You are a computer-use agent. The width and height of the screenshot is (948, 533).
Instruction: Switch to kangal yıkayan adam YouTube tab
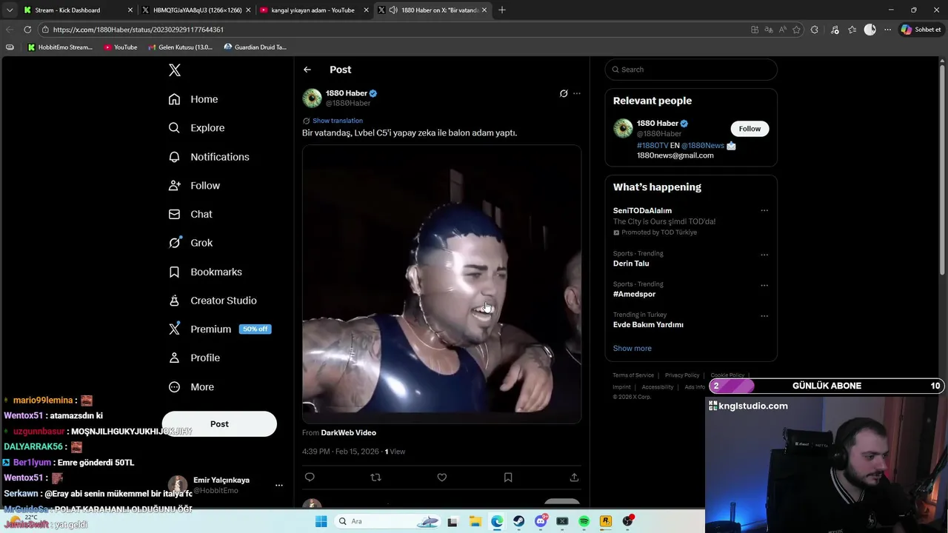pyautogui.click(x=314, y=10)
